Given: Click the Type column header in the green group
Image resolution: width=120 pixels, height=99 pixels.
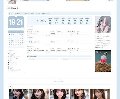Looking at the screenshot, I should (x=52, y=48).
